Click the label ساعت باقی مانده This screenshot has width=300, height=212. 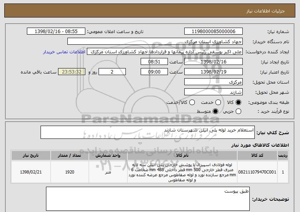coord(39,72)
